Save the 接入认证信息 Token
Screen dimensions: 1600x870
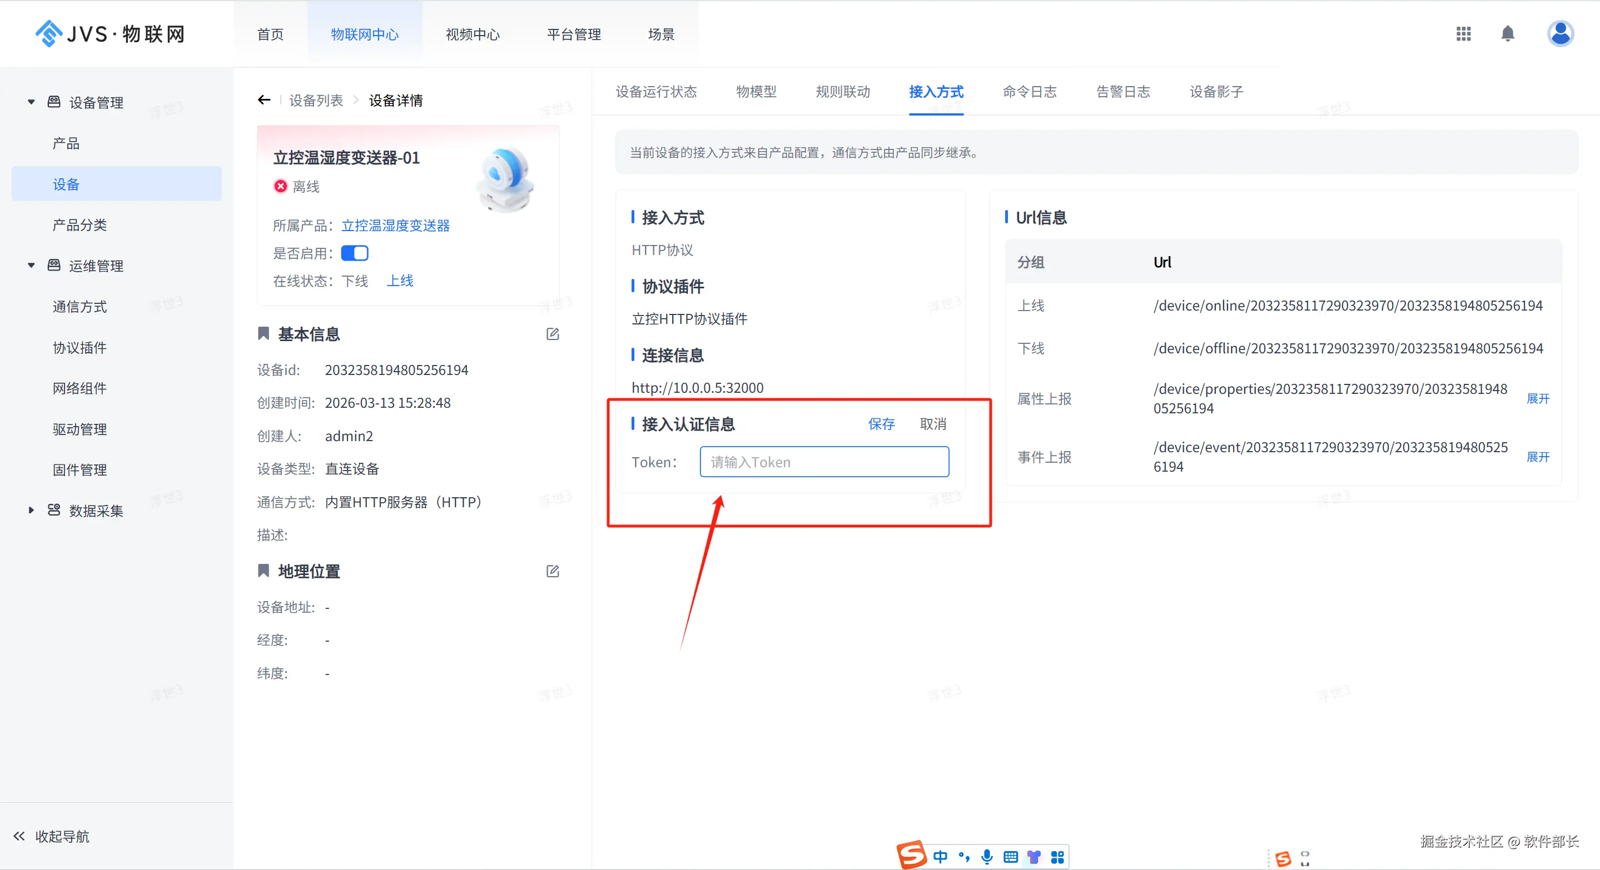[x=881, y=424]
